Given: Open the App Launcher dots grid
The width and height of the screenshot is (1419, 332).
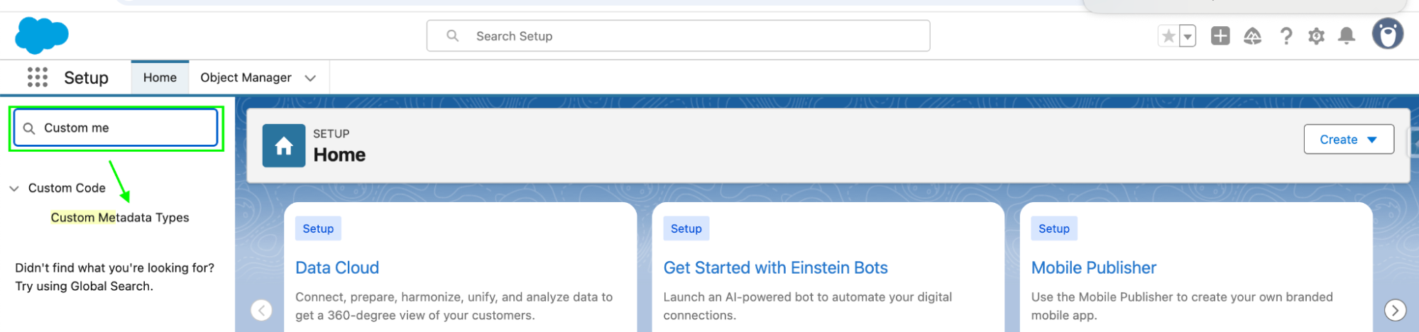Looking at the screenshot, I should tap(38, 77).
